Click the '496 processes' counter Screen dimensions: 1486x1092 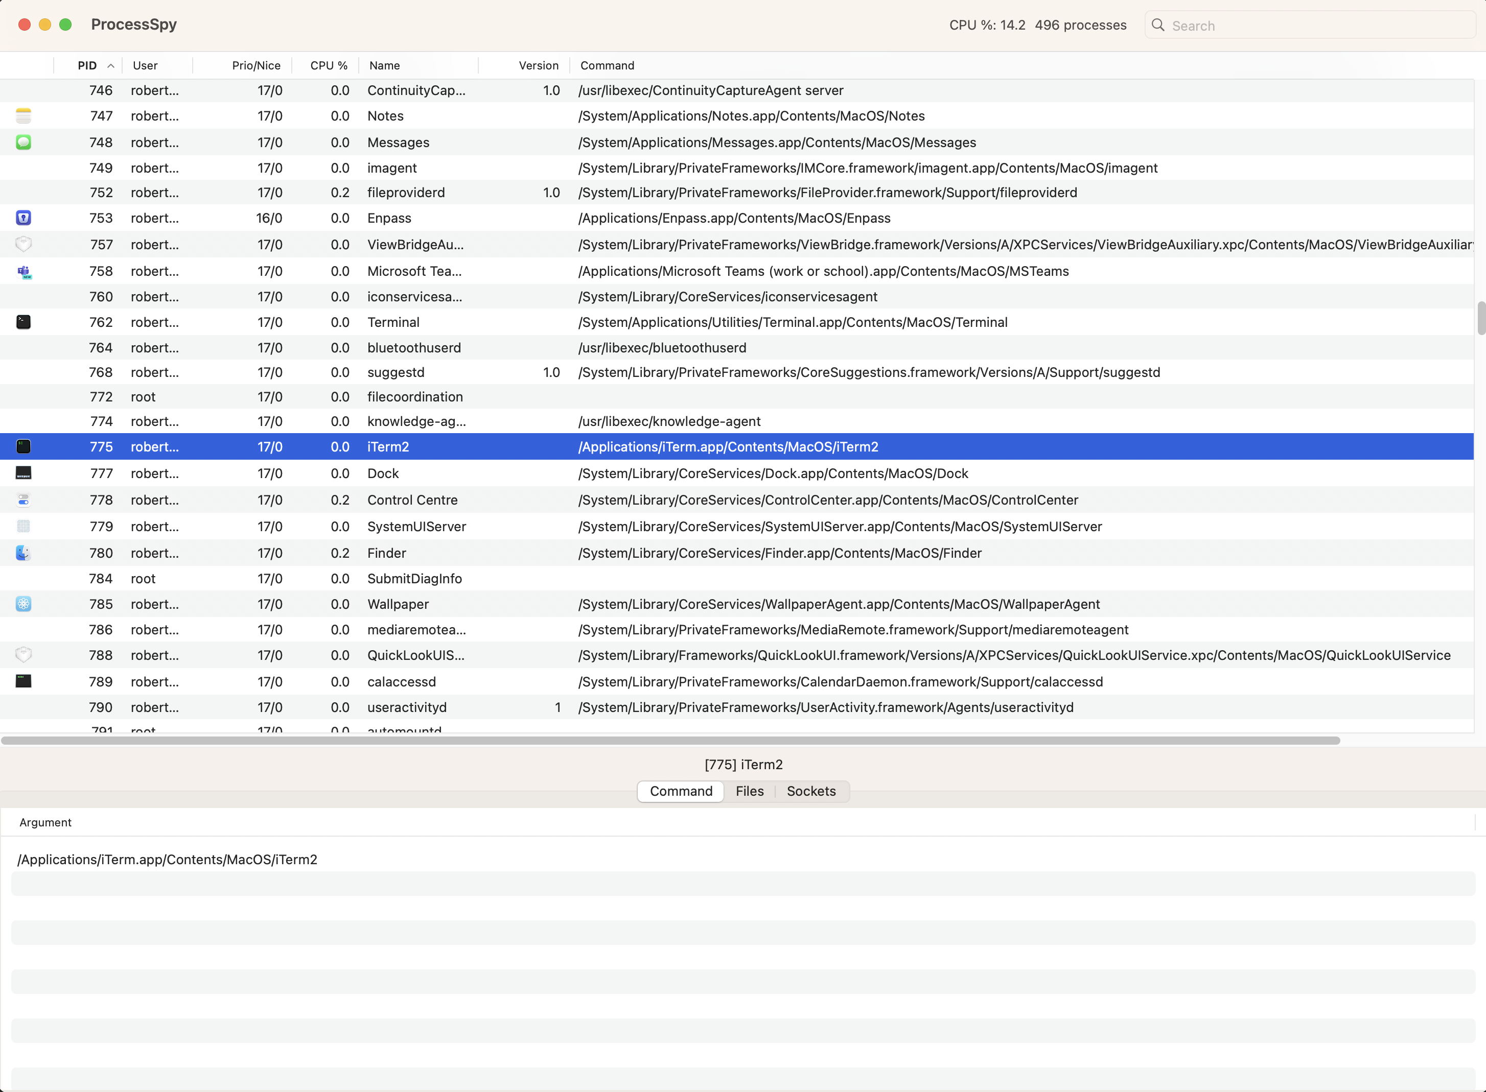pyautogui.click(x=1081, y=25)
